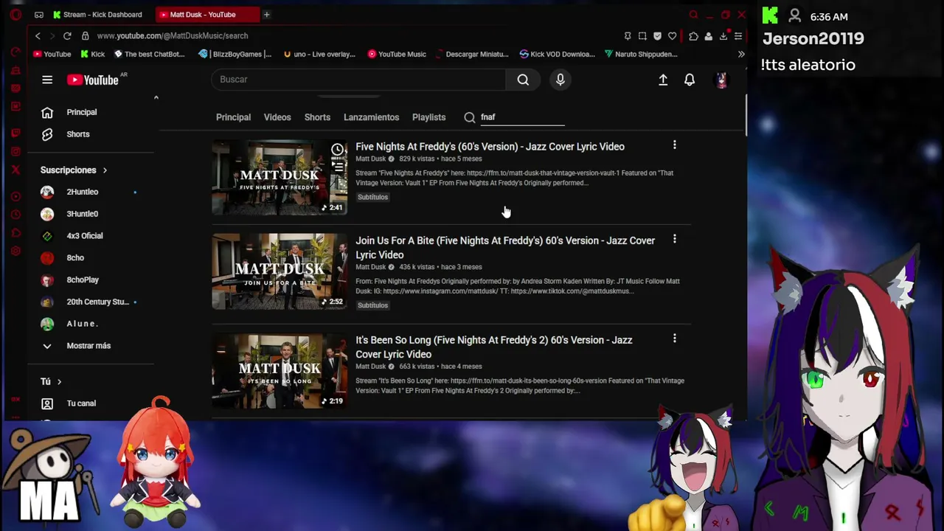Open YouTube Music bookmark
This screenshot has height=531, width=944.
(x=397, y=54)
